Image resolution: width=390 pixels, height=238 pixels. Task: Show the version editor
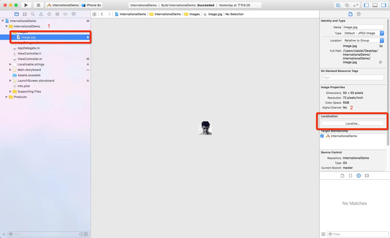[356, 5]
